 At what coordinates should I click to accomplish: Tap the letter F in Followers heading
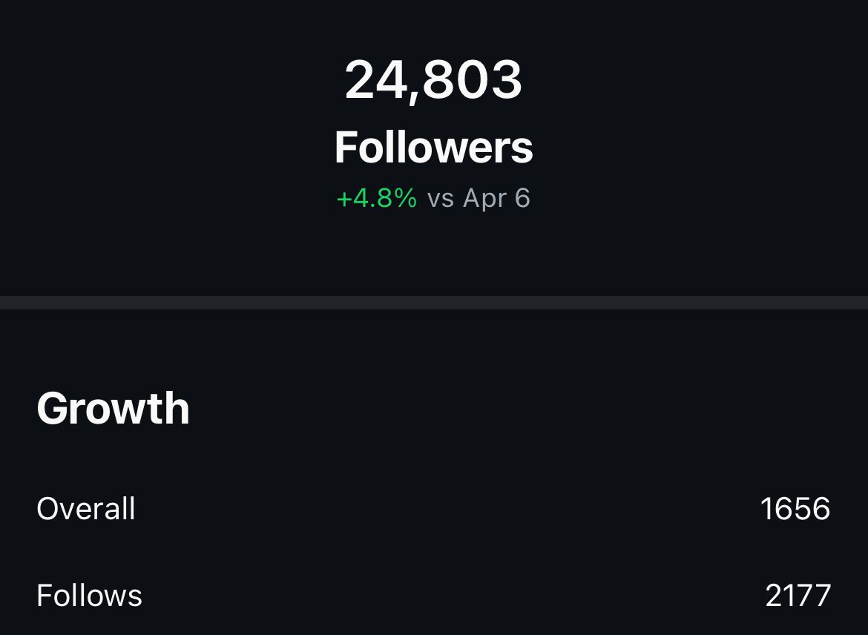(346, 148)
